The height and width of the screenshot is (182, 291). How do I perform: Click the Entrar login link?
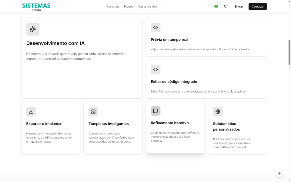pyautogui.click(x=239, y=6)
